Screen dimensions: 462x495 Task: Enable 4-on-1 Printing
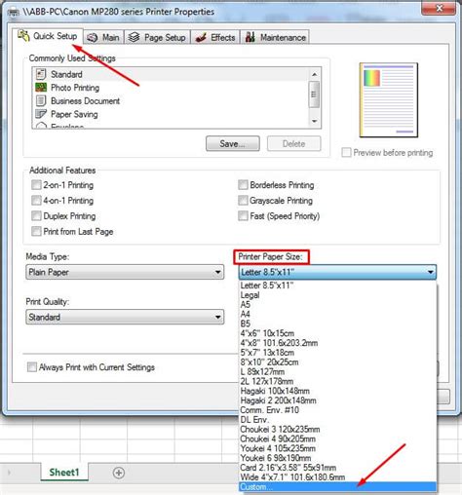(x=36, y=200)
